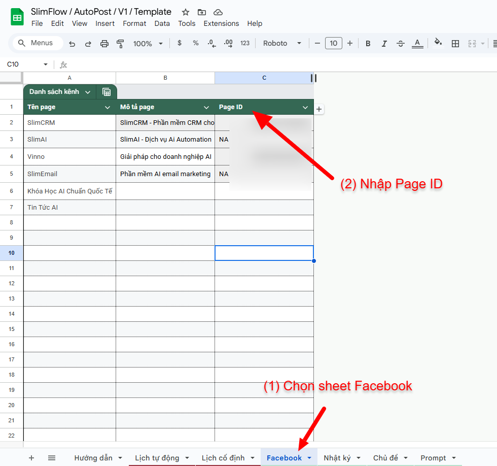Open the Page ID column dropdown

[305, 107]
